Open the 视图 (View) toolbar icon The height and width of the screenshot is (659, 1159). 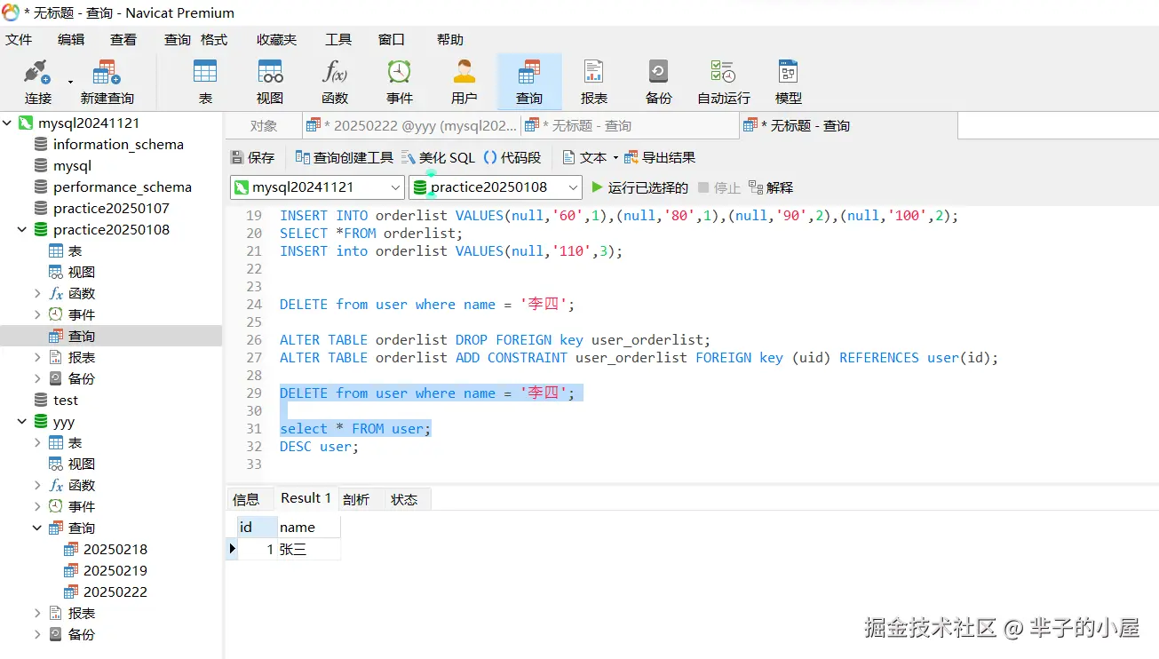click(270, 82)
